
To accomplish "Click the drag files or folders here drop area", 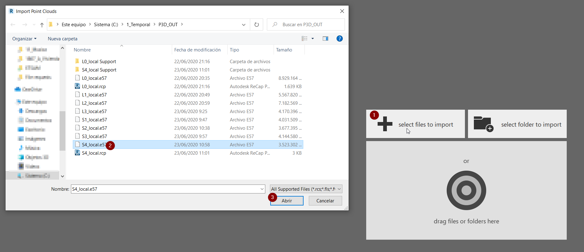I will tap(466, 190).
